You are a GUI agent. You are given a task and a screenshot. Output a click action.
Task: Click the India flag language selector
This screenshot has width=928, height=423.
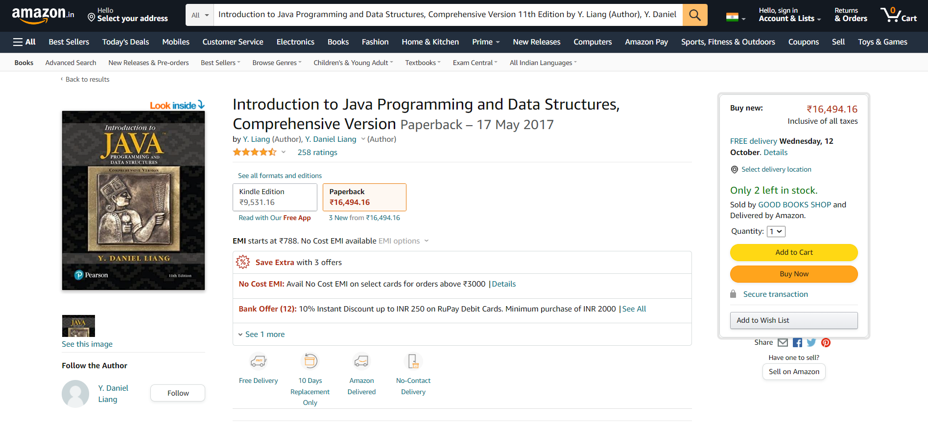pos(736,18)
